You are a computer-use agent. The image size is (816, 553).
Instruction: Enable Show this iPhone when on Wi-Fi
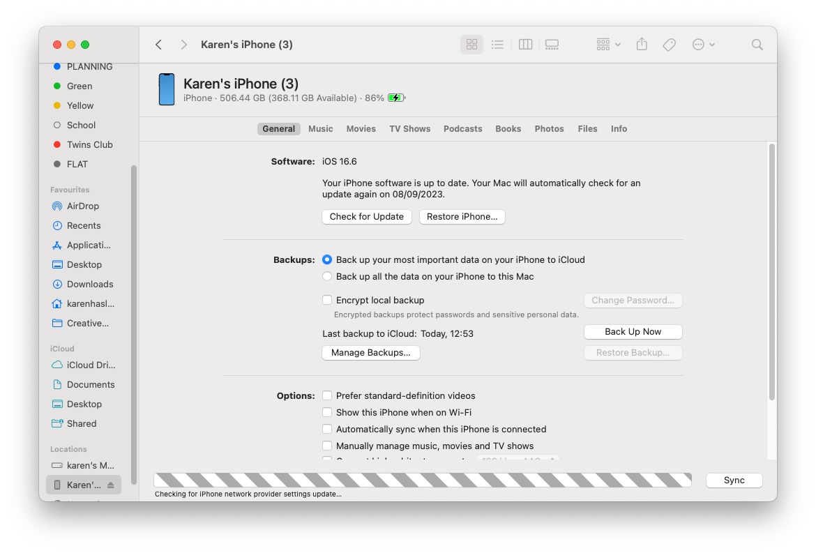(327, 412)
